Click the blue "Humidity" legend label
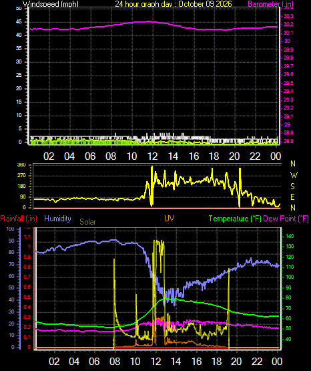Image resolution: width=311 pixels, height=371 pixels. click(57, 219)
